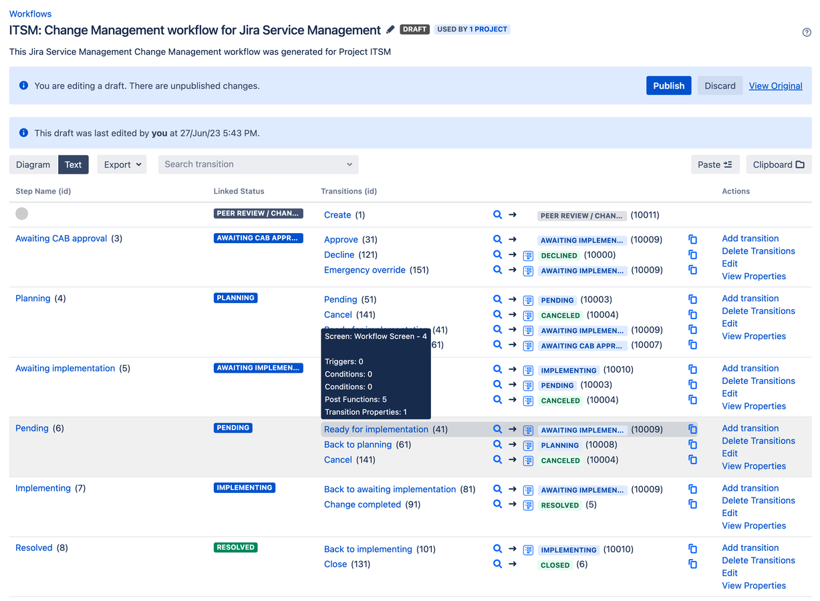Click the magnifier icon for Back to planning
This screenshot has height=601, width=820.
pos(497,444)
